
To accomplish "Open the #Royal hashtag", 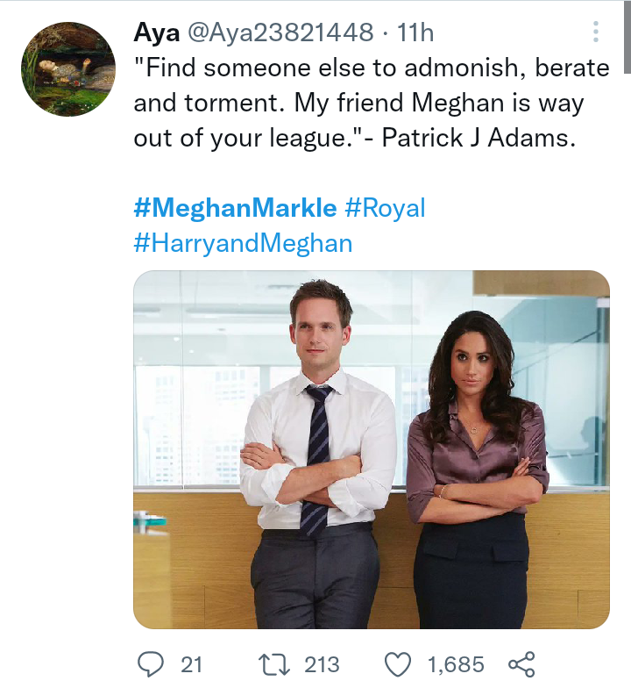I will (x=385, y=208).
